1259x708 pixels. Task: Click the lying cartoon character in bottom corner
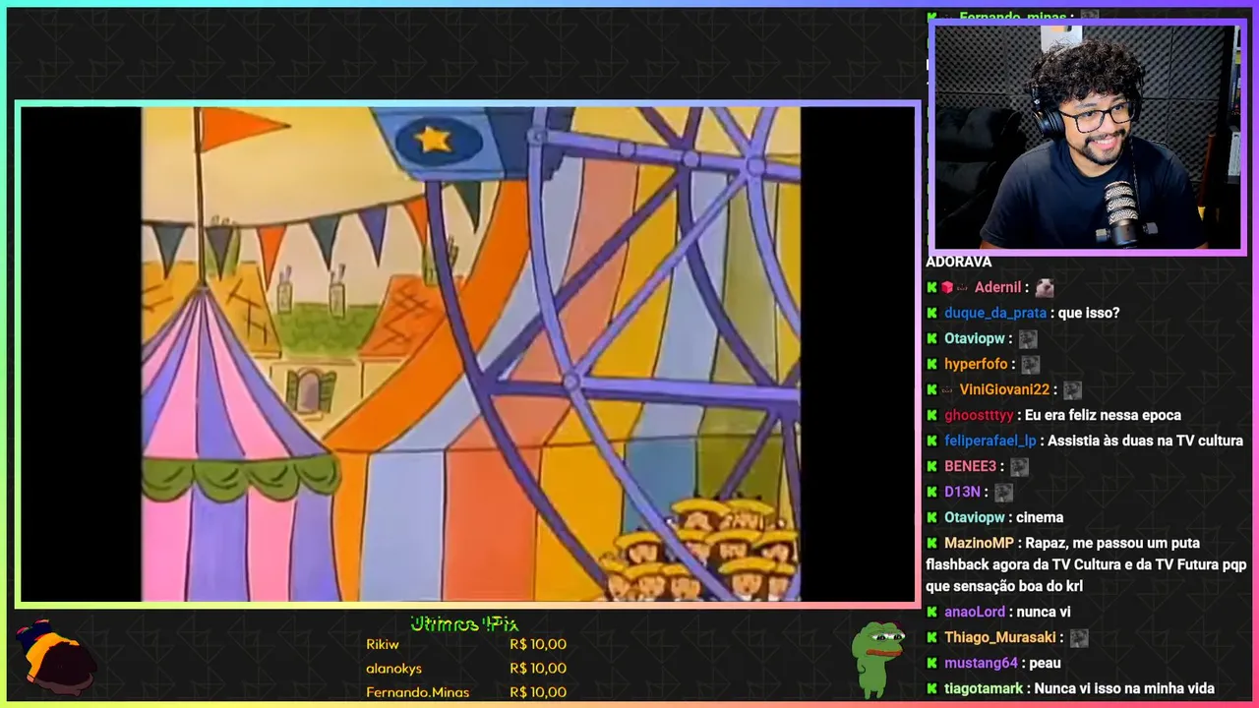[x=56, y=658]
